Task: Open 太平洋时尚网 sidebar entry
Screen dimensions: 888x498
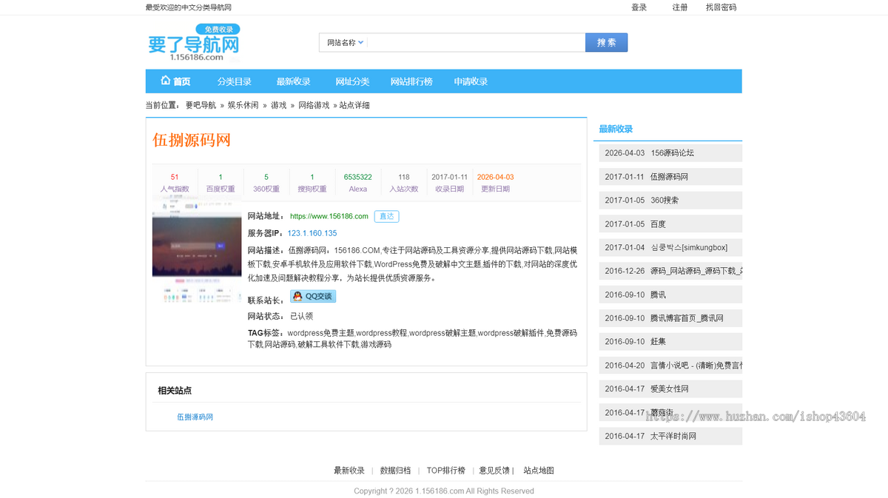Action: click(x=673, y=436)
